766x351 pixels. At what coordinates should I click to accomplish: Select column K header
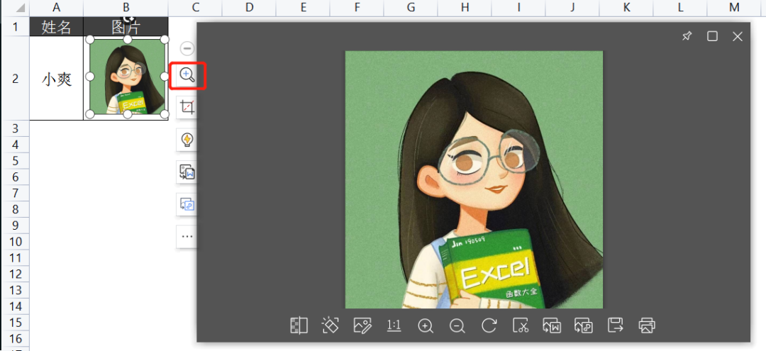pos(626,7)
